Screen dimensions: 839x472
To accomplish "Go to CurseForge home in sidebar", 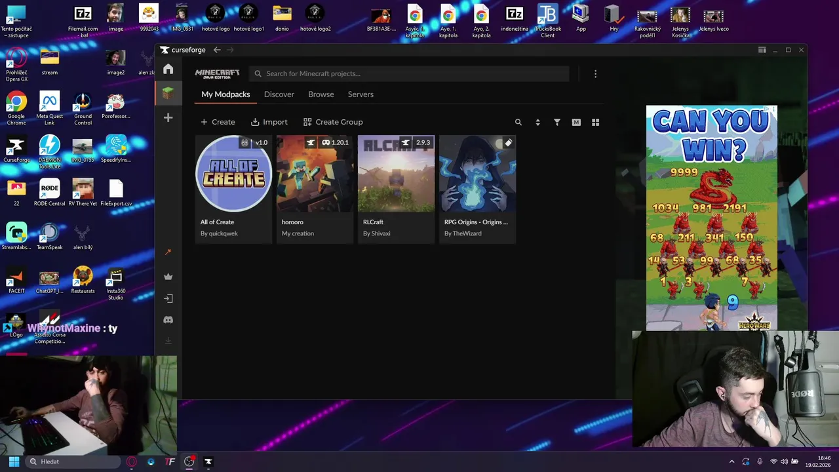I will [x=168, y=69].
